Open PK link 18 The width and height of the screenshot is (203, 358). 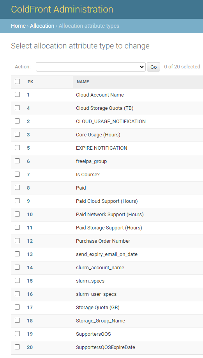[x=30, y=320]
